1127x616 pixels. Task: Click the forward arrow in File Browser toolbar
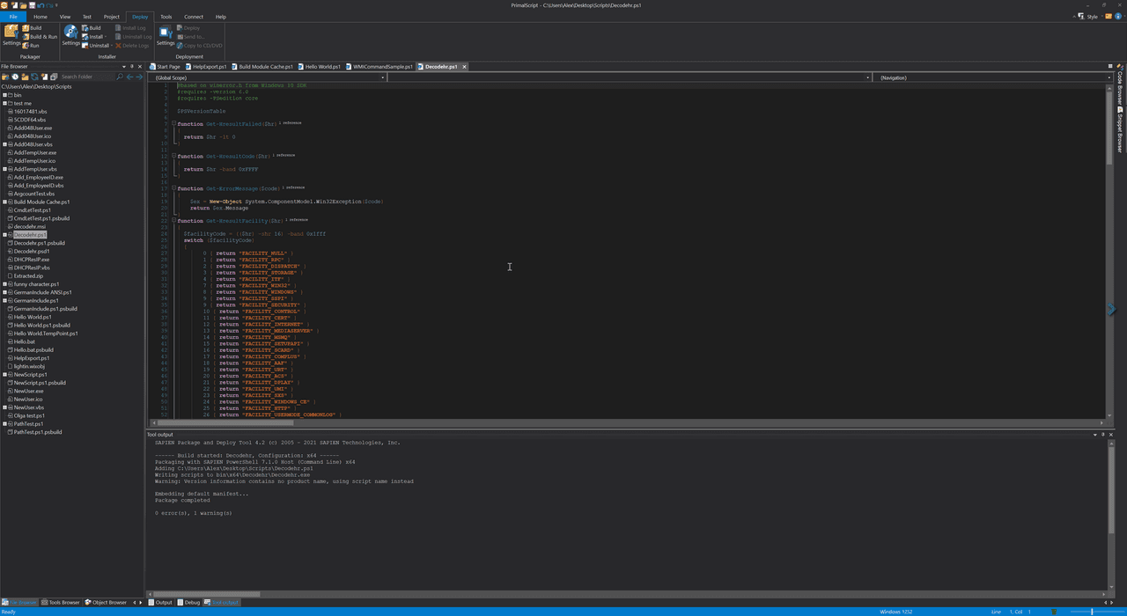[x=139, y=77]
